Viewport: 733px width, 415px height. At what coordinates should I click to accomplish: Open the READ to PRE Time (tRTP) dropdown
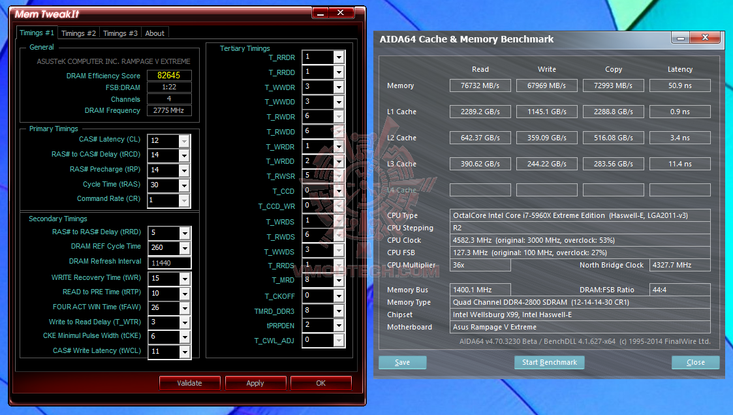(185, 294)
